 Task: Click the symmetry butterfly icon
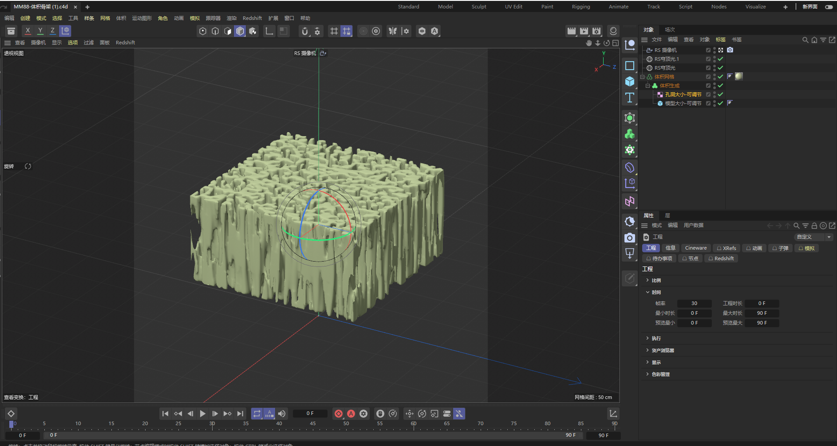click(393, 31)
